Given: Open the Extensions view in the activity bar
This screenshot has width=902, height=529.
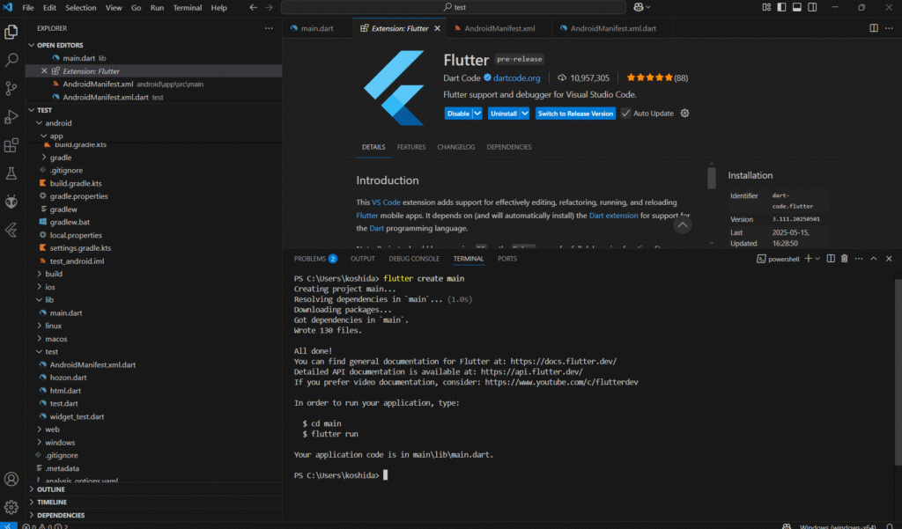Looking at the screenshot, I should pyautogui.click(x=11, y=145).
